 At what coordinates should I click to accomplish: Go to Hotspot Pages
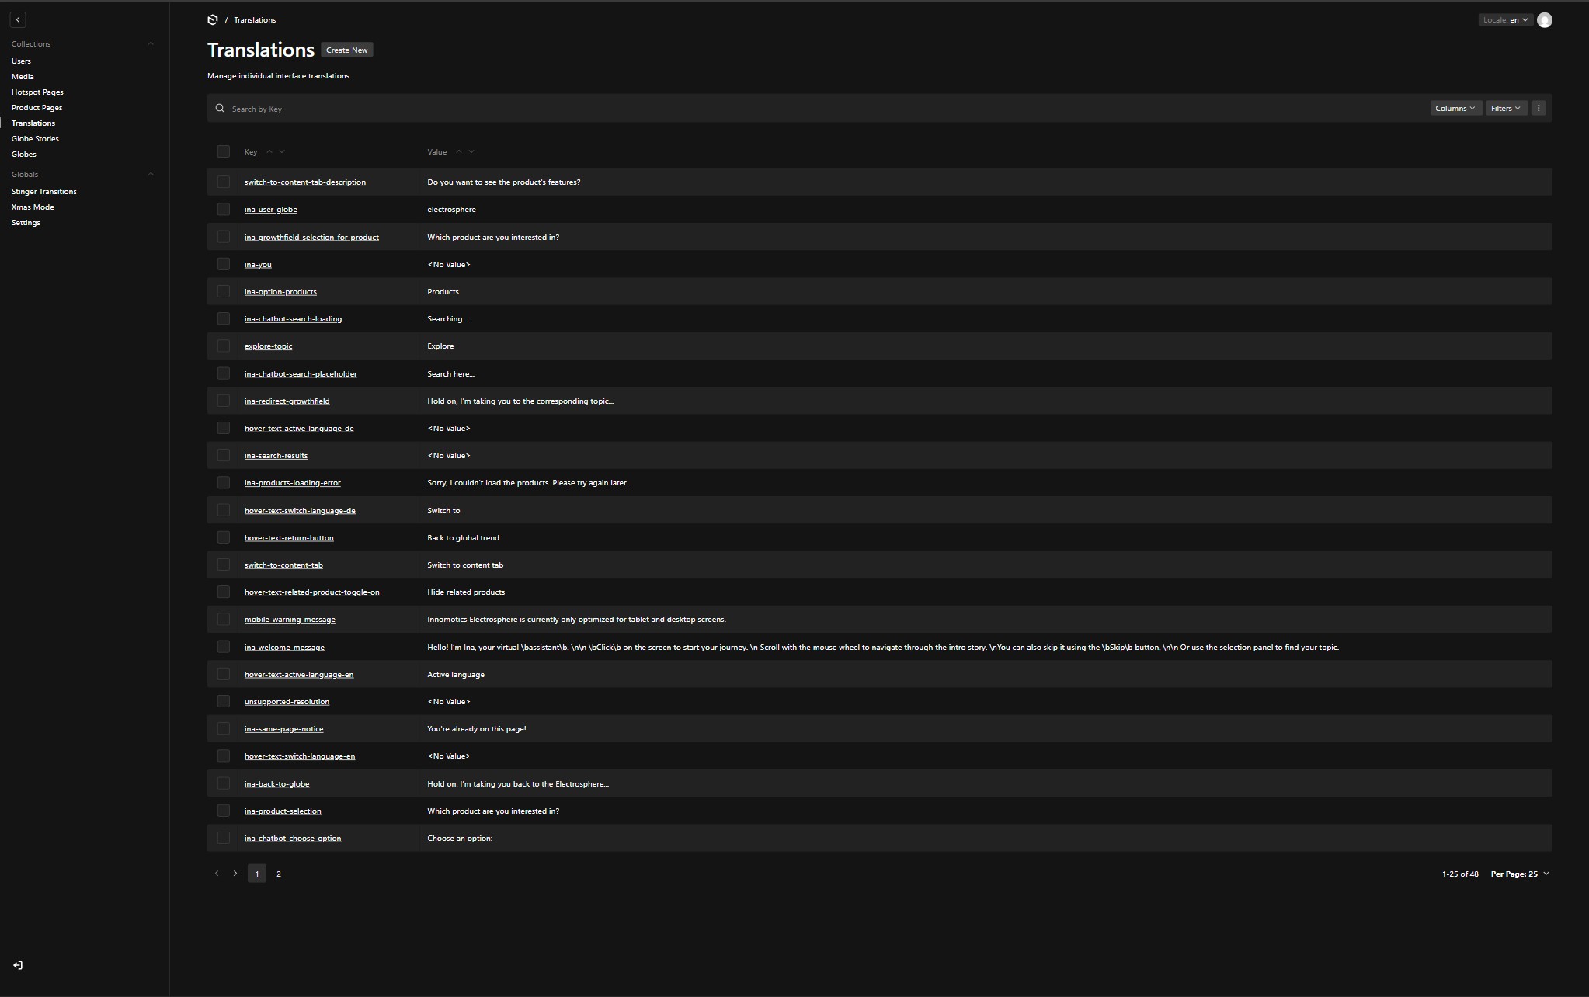[x=37, y=92]
